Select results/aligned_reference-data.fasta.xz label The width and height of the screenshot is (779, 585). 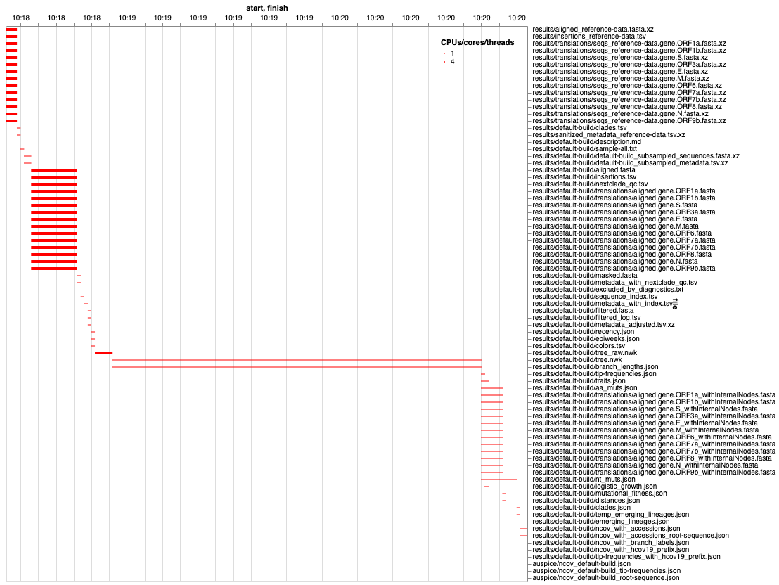tap(593, 29)
